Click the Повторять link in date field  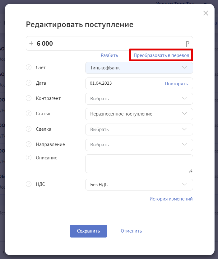pos(176,83)
